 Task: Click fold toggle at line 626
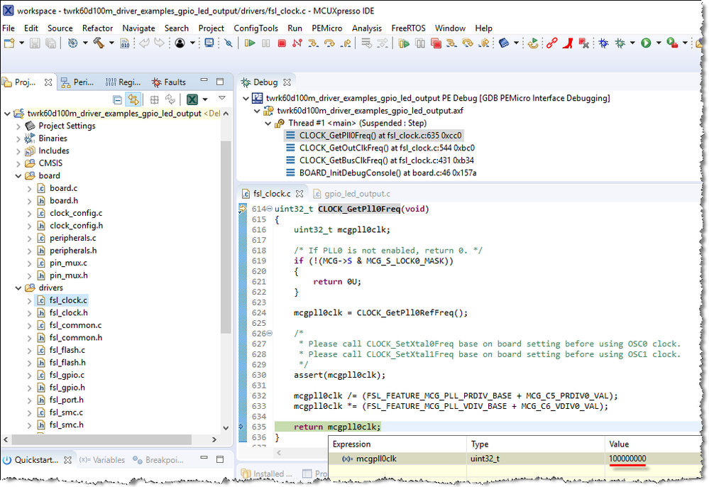click(x=270, y=333)
